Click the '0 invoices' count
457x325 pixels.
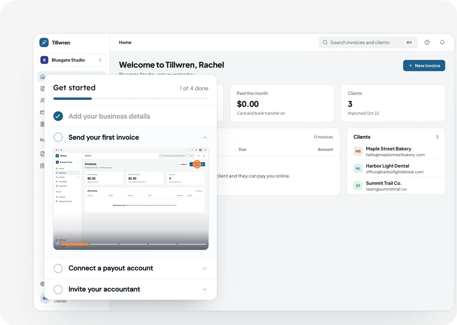pos(323,137)
